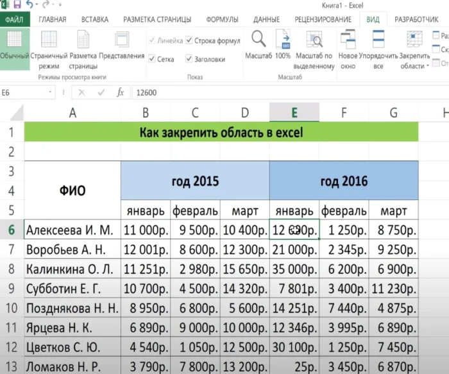
Task: Toggle the Заголовки headings checkbox
Action: coord(190,59)
